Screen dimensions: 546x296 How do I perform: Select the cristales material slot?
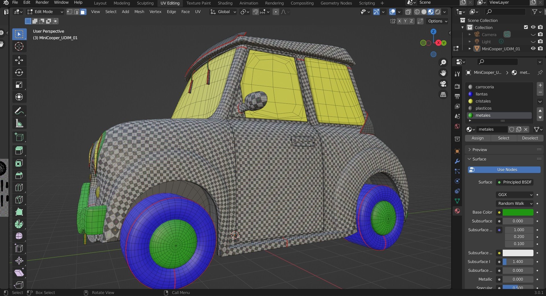point(483,101)
